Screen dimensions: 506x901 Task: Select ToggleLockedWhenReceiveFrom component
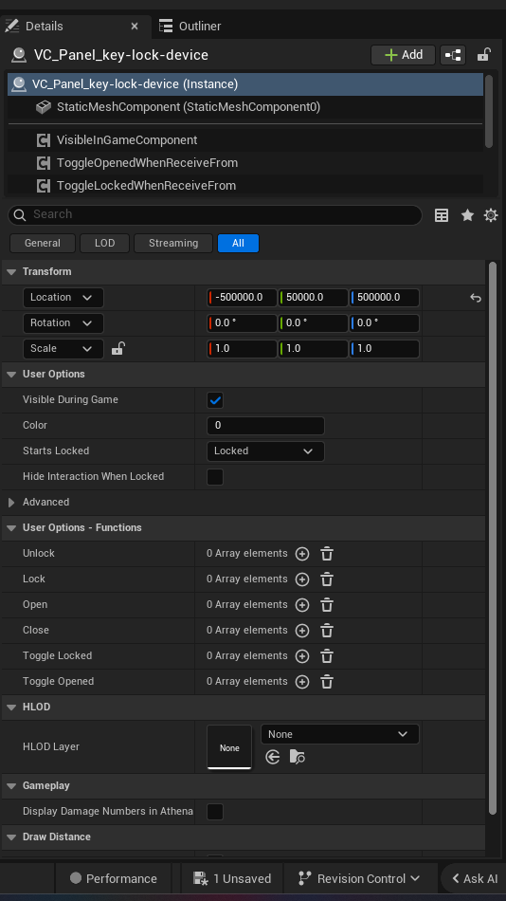(245, 186)
